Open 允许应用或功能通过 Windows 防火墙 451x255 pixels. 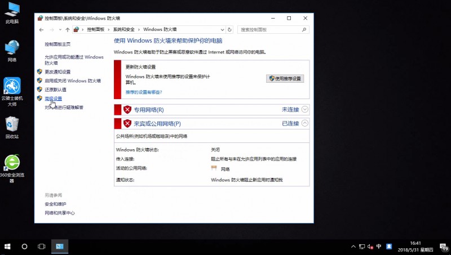click(74, 60)
